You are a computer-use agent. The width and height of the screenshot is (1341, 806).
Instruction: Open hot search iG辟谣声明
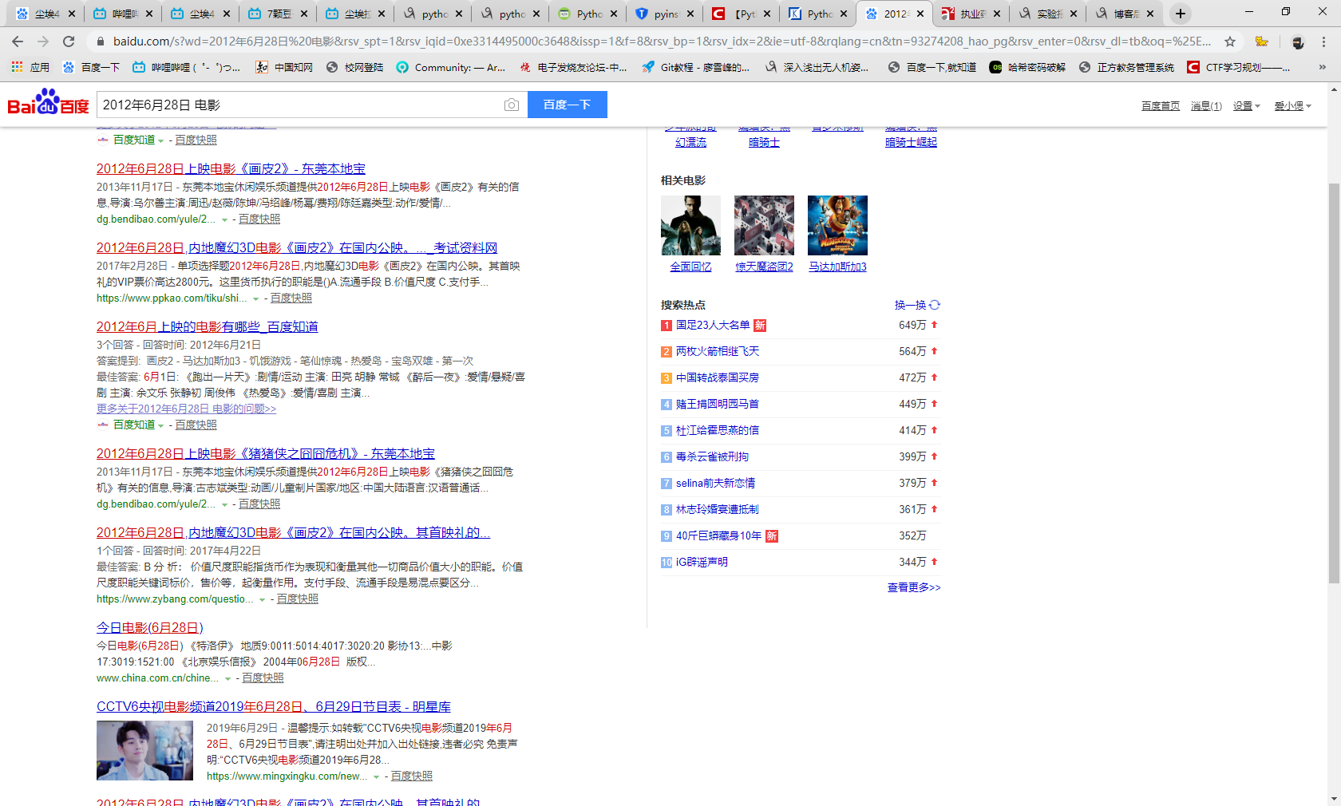pos(702,563)
